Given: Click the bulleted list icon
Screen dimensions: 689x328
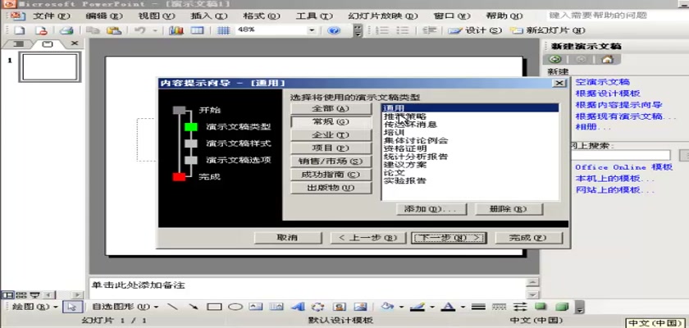Looking at the screenshot, I should click(403, 30).
